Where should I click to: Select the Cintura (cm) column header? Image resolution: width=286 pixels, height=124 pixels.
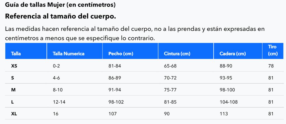coord(177,54)
